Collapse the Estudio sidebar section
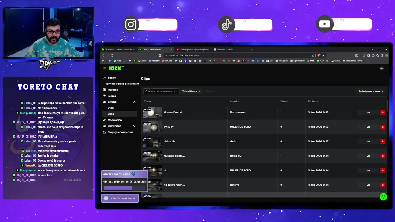 (x=134, y=102)
